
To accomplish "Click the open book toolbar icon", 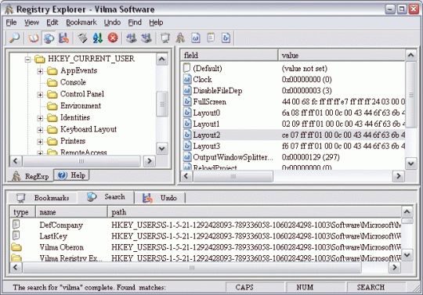I will tap(34, 38).
